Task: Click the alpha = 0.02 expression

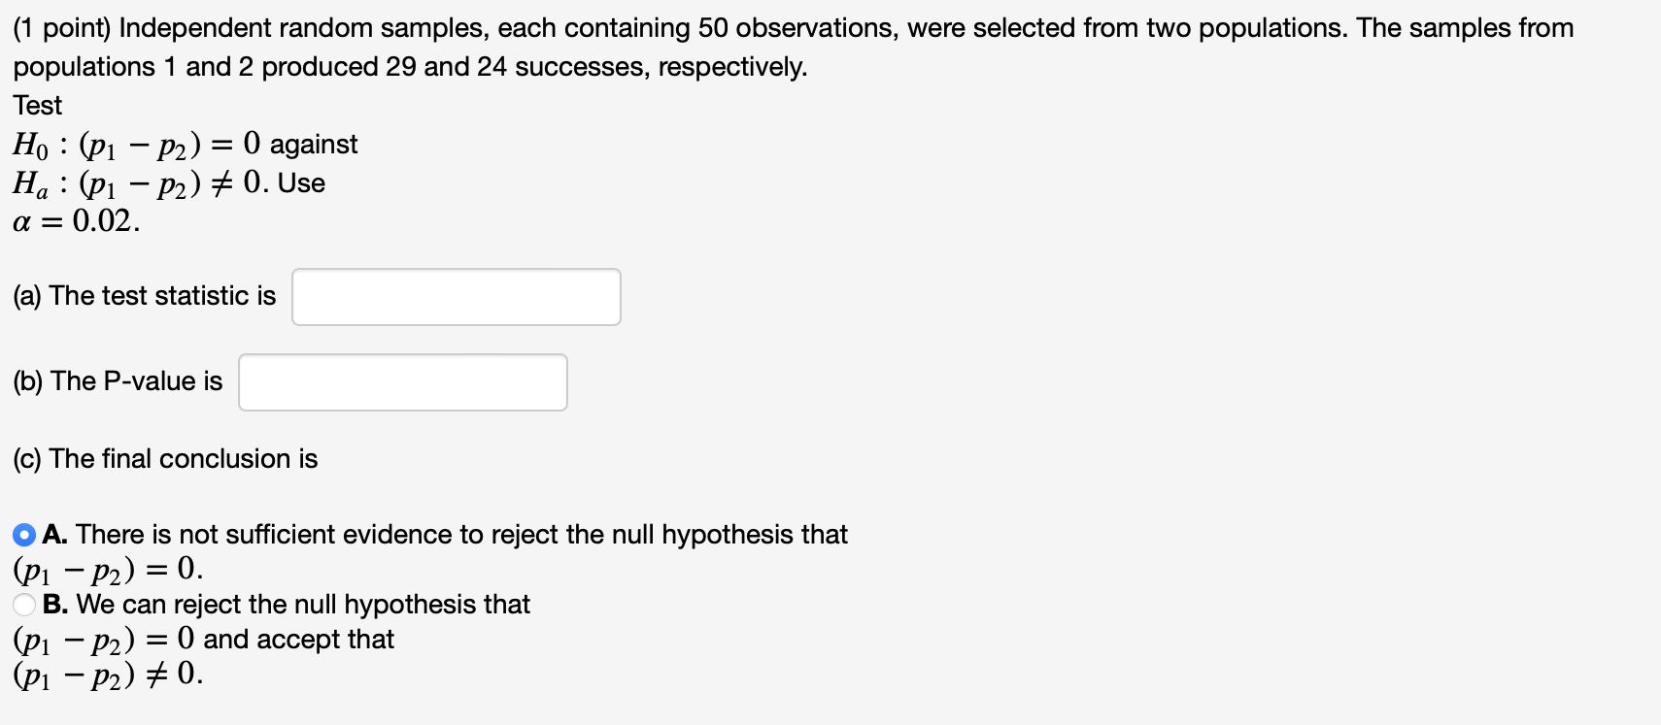Action: [x=76, y=221]
